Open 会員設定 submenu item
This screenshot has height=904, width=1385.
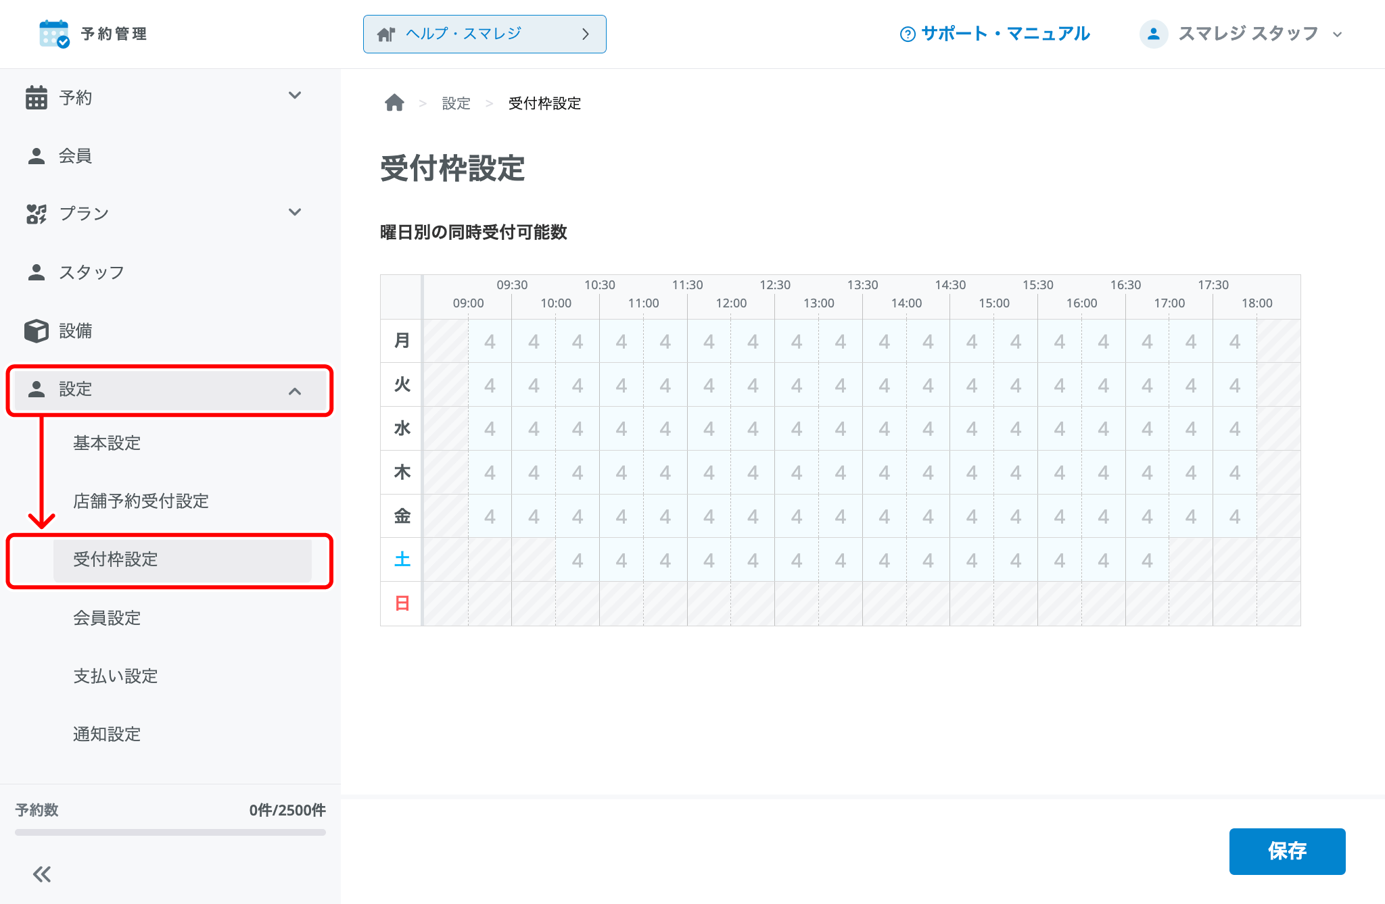coord(107,618)
